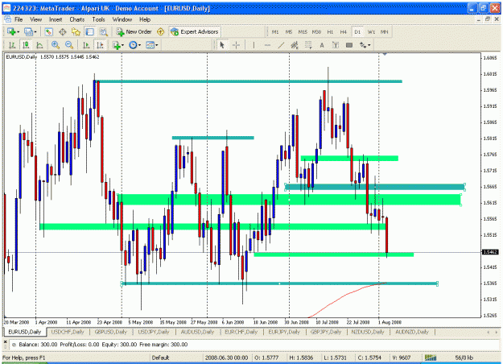503x364 pixels.
Task: Click the zoom in magnifier
Action: (56, 45)
